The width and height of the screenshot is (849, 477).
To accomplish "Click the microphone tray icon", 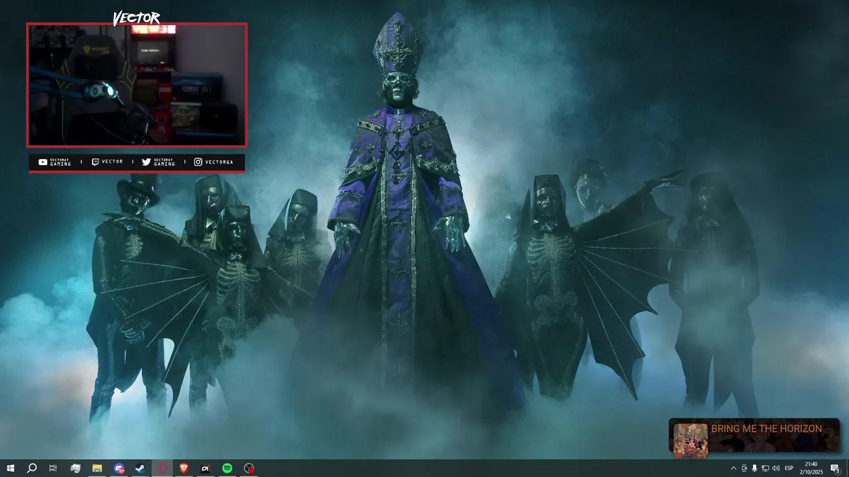I will click(x=754, y=468).
